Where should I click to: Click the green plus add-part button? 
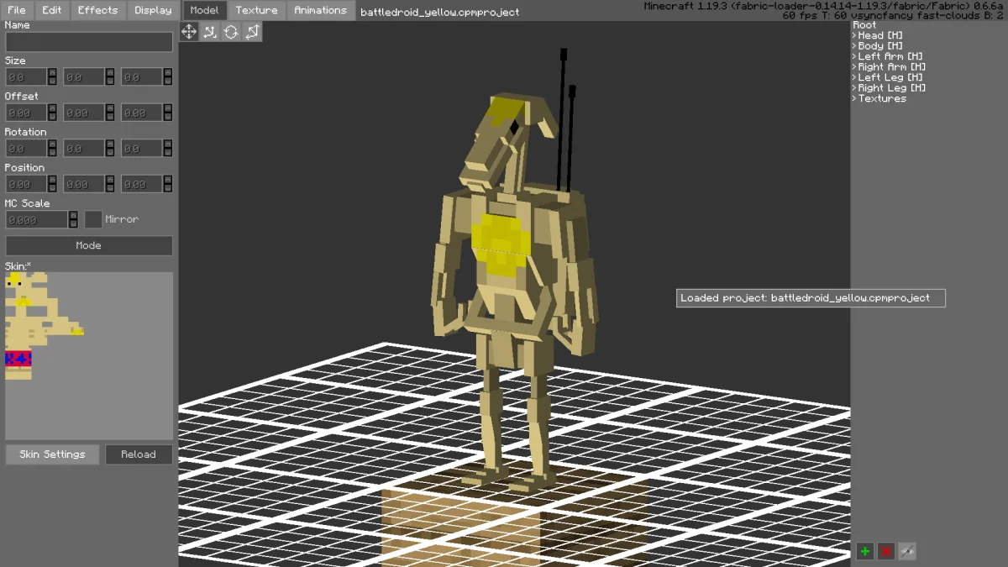tap(864, 551)
